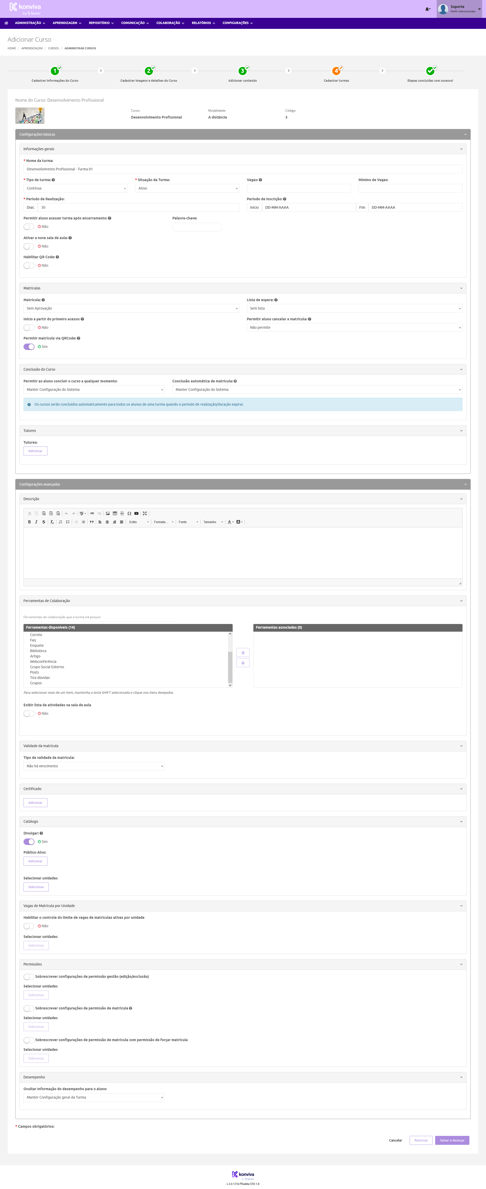Open the Aprendizagem menu
Screen dimensions: 486x1189
point(66,23)
